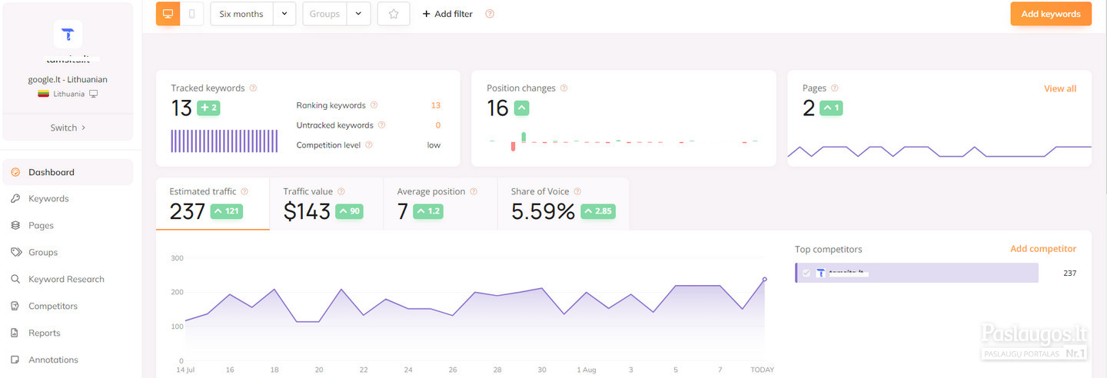Toggle the competitor checkbox in Top competitors
The image size is (1107, 378).
pyautogui.click(x=806, y=273)
